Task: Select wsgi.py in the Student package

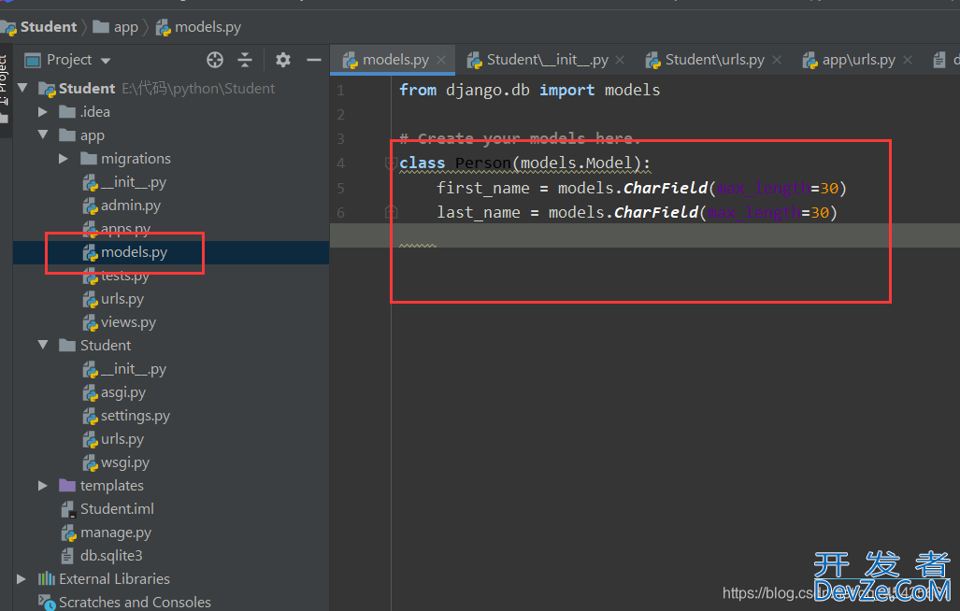Action: tap(125, 462)
